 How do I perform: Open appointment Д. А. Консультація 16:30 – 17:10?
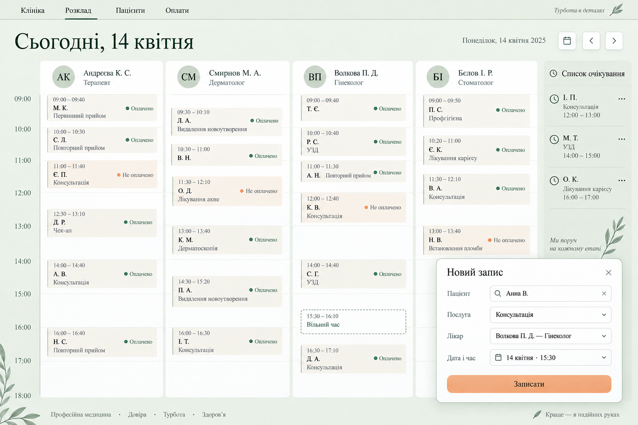pyautogui.click(x=353, y=359)
